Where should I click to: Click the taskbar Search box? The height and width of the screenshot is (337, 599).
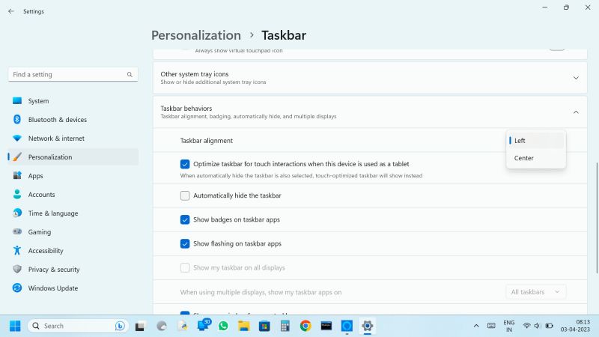(78, 326)
